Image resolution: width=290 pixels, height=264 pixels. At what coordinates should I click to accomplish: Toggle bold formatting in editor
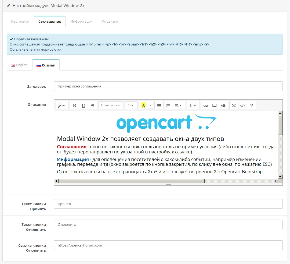point(75,105)
